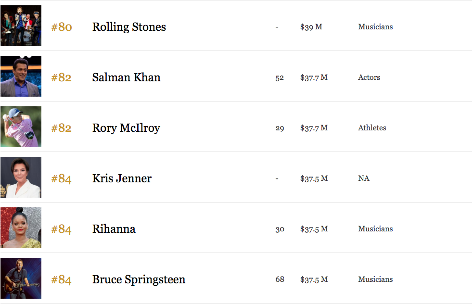Image resolution: width=473 pixels, height=304 pixels.
Task: Open the Rolling Stones profile link
Action: pyautogui.click(x=129, y=27)
